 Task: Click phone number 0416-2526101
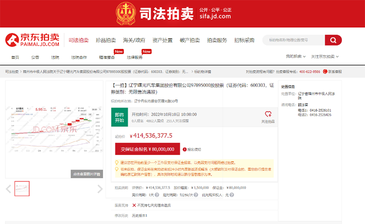point(320,110)
